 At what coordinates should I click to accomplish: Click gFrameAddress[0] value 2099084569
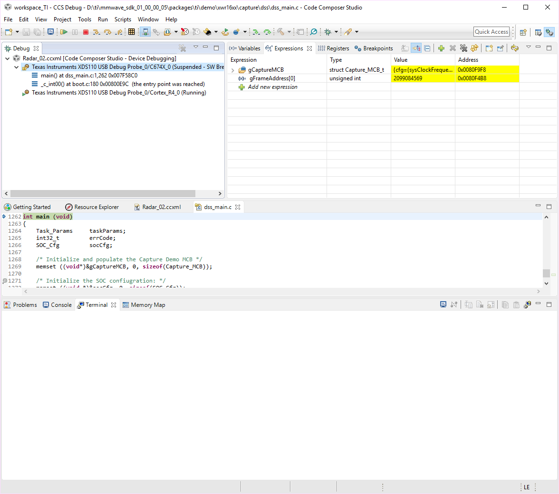click(408, 78)
